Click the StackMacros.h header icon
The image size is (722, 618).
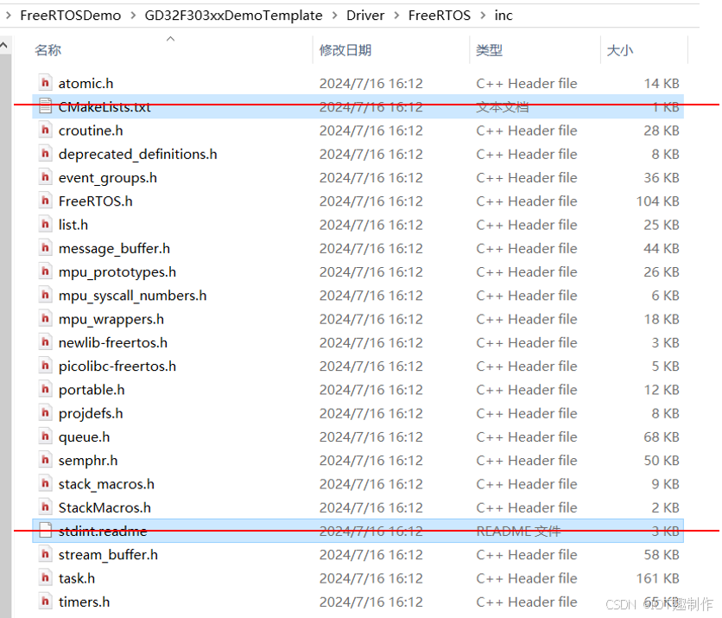tap(45, 507)
